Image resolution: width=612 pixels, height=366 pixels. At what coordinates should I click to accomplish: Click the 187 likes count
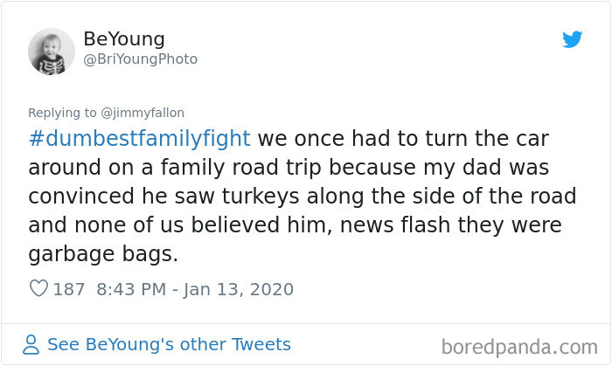pyautogui.click(x=68, y=289)
